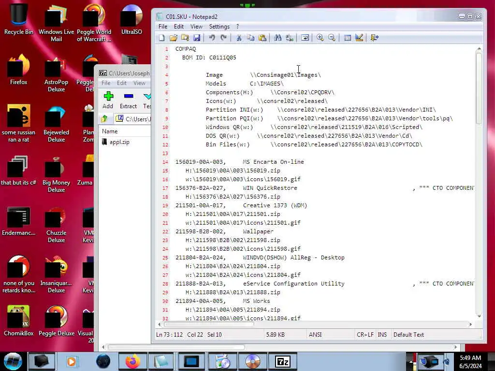Click the up-folder icon in 7-Zip

[104, 119]
